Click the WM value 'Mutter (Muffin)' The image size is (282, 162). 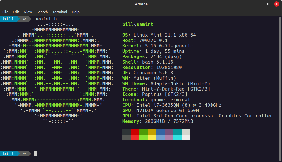pos(155,78)
